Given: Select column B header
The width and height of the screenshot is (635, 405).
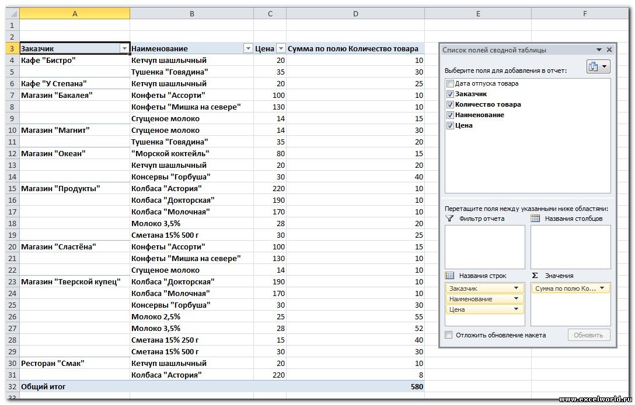Looking at the screenshot, I should tap(191, 14).
